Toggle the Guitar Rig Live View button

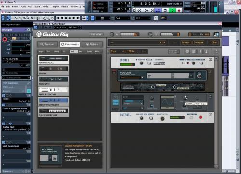coord(96,34)
